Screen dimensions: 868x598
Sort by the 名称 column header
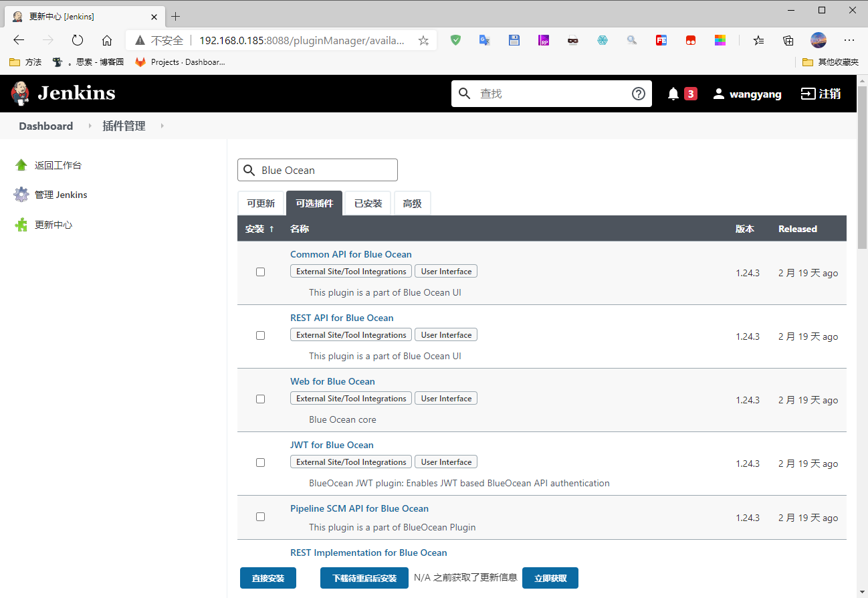pos(300,229)
